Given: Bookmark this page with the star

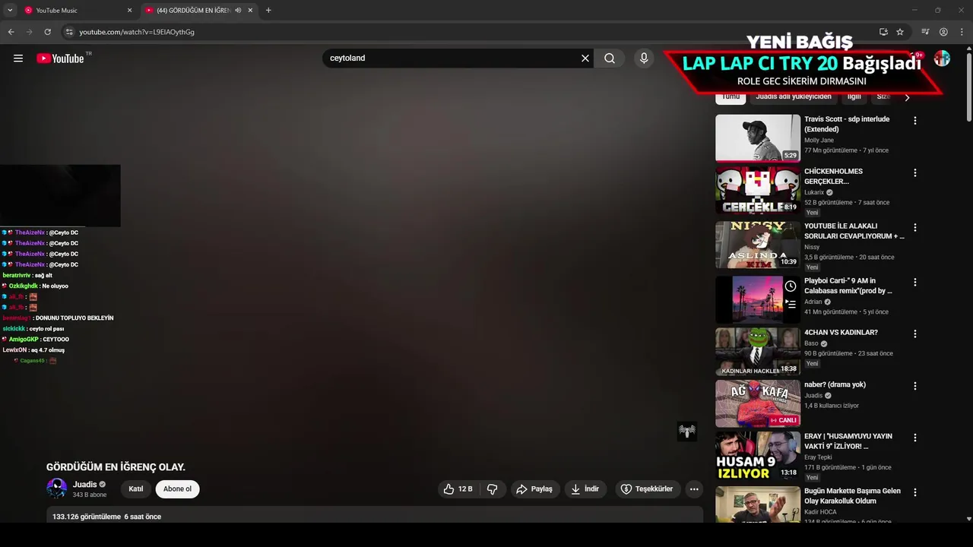Looking at the screenshot, I should [900, 32].
